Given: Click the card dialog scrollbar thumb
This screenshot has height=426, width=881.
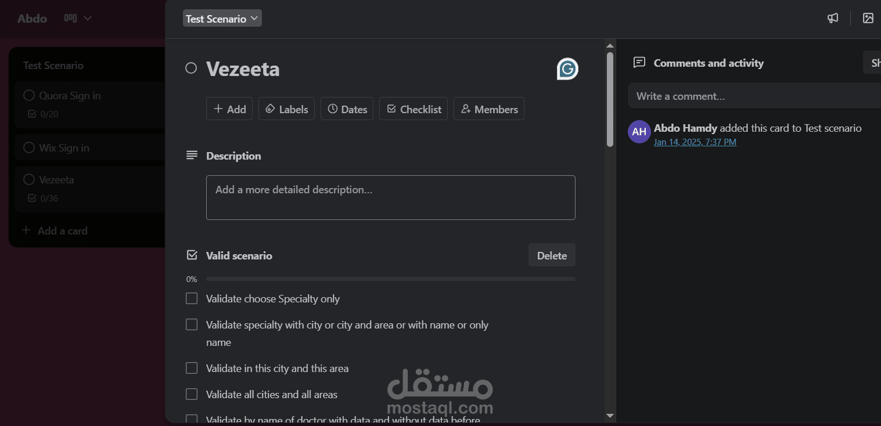Looking at the screenshot, I should [x=610, y=99].
